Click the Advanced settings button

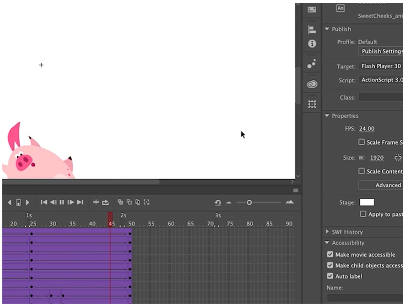(x=381, y=185)
